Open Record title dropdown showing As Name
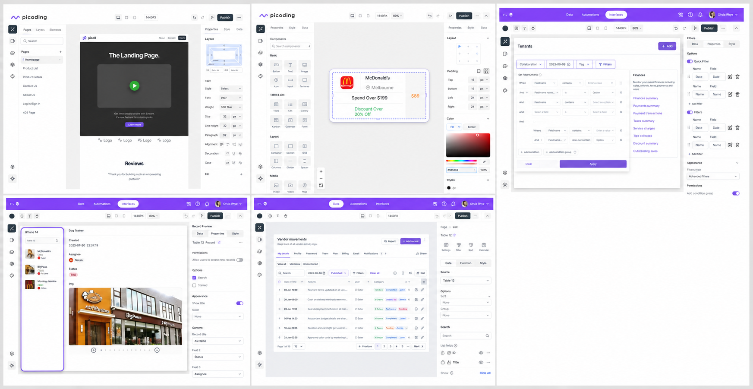The height and width of the screenshot is (389, 753). tap(217, 341)
